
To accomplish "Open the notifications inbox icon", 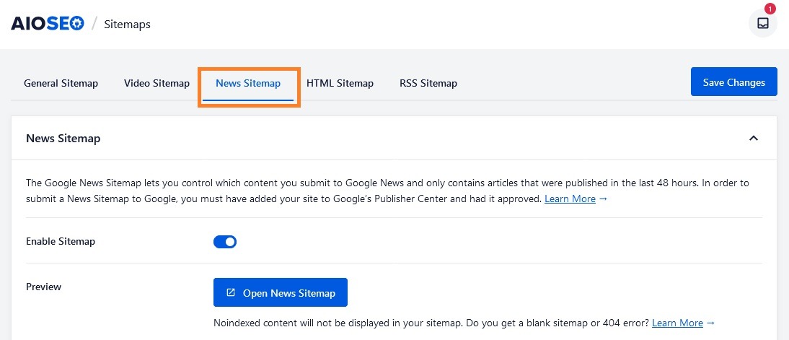I will (x=762, y=23).
